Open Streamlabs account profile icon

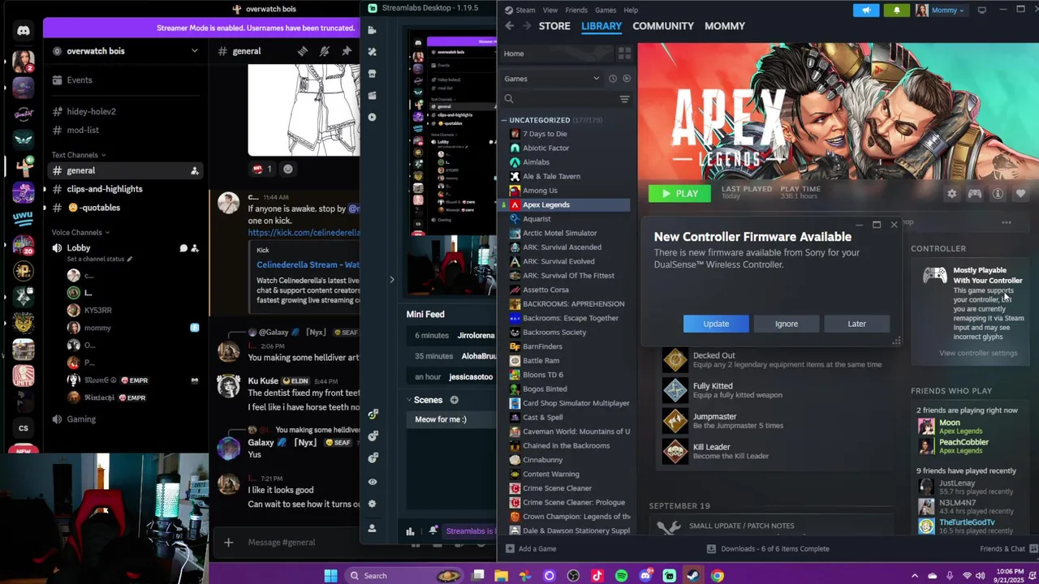click(372, 528)
